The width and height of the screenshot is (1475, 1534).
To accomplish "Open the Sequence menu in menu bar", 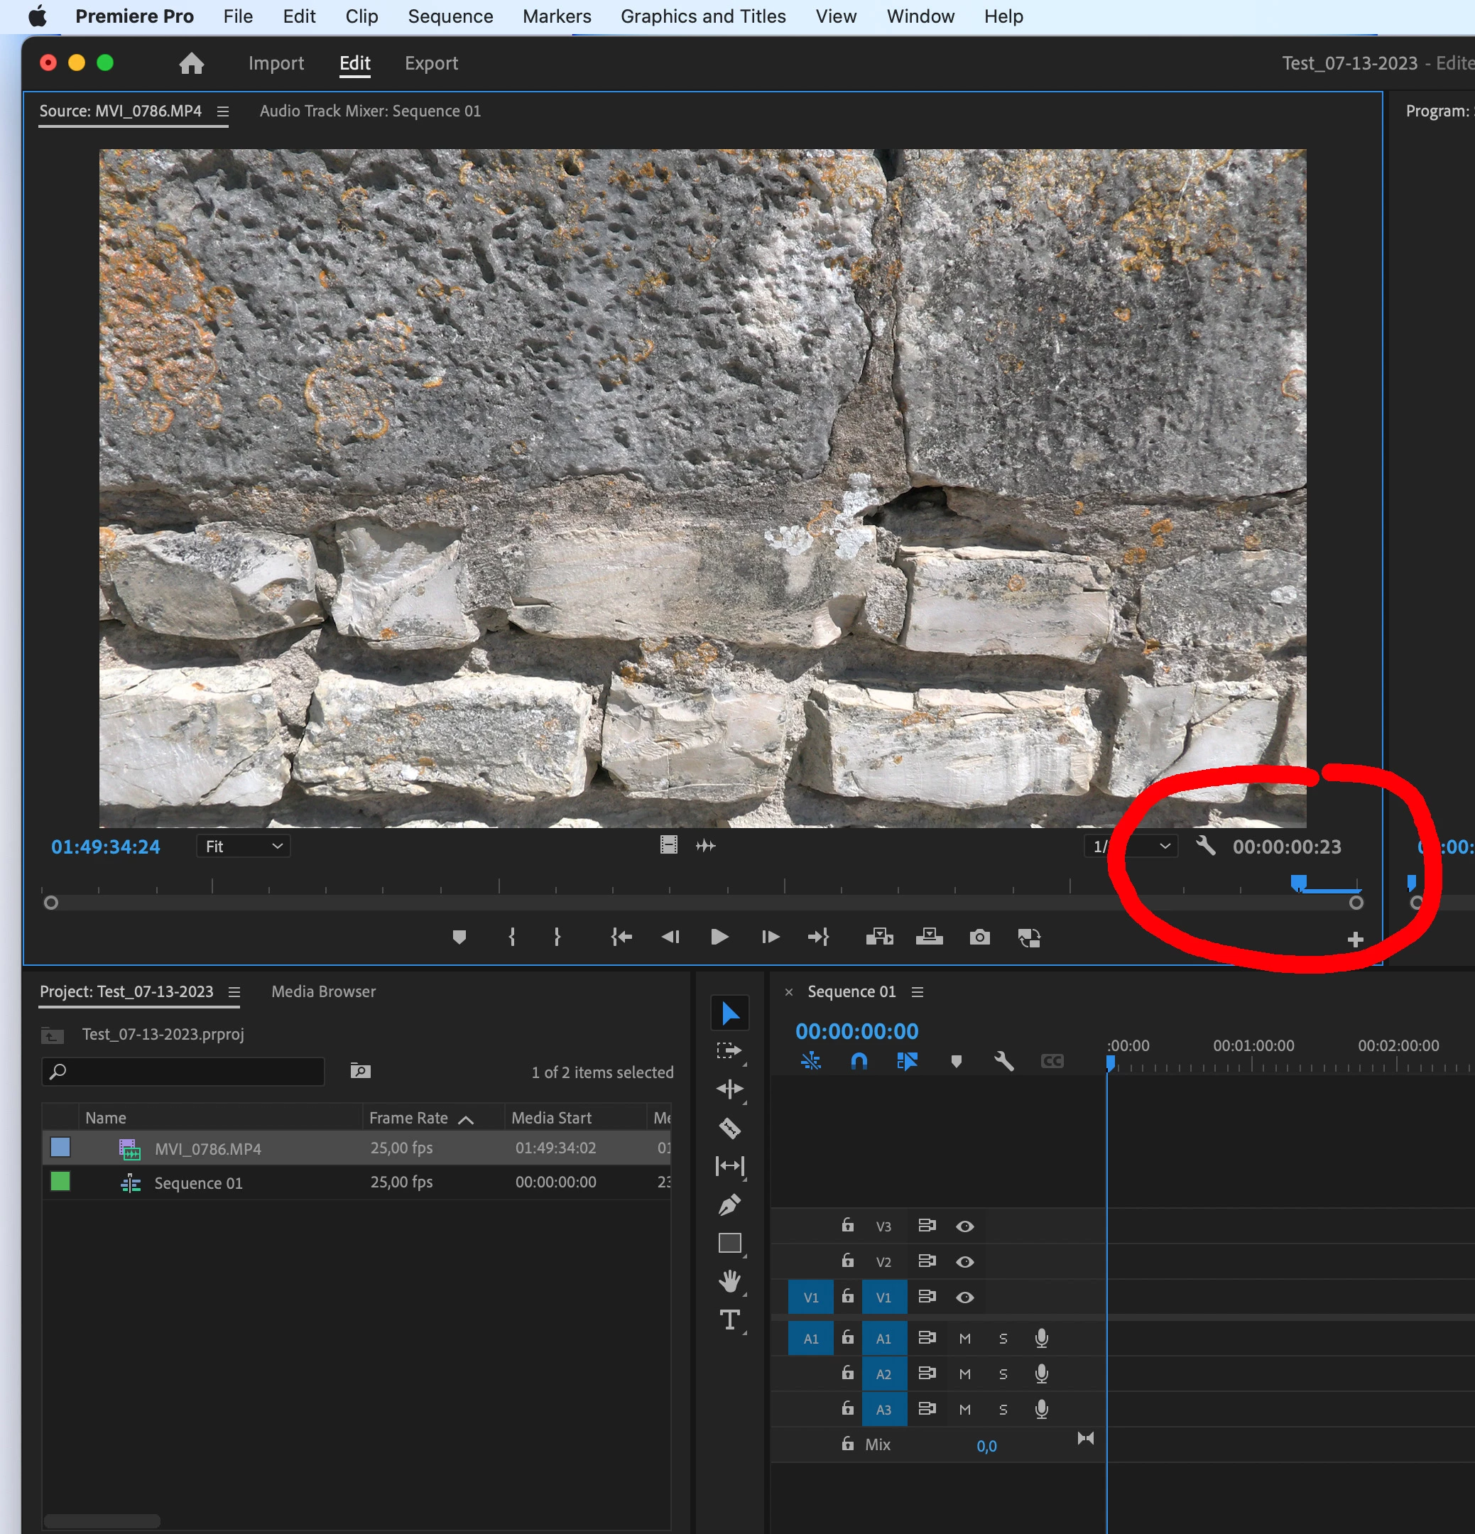I will click(x=450, y=16).
